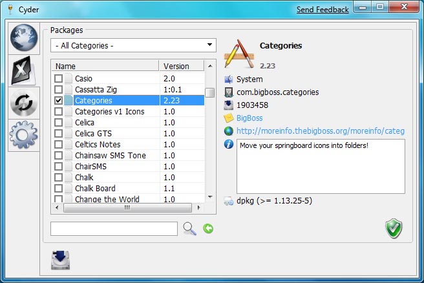Sort by the Name column header
The height and width of the screenshot is (283, 424).
pyautogui.click(x=105, y=66)
